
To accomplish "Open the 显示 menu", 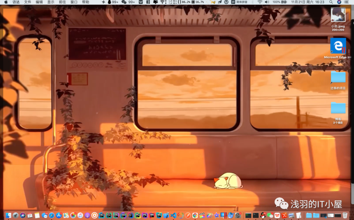I will click(x=50, y=2).
